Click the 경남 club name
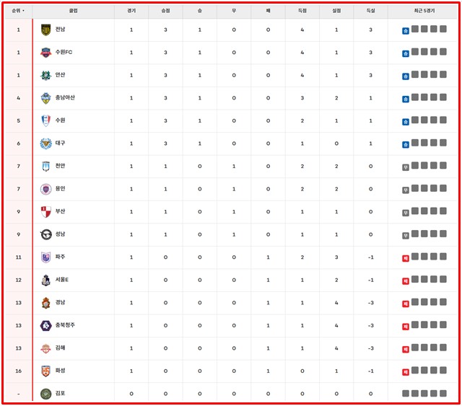Viewport: 462px width, 406px height. 60,302
